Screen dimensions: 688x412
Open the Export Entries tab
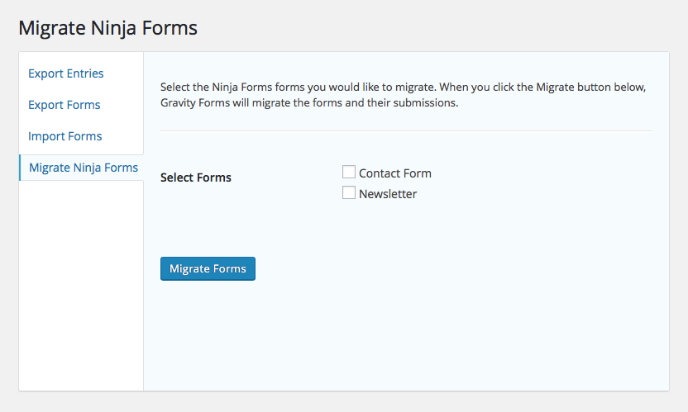click(66, 73)
